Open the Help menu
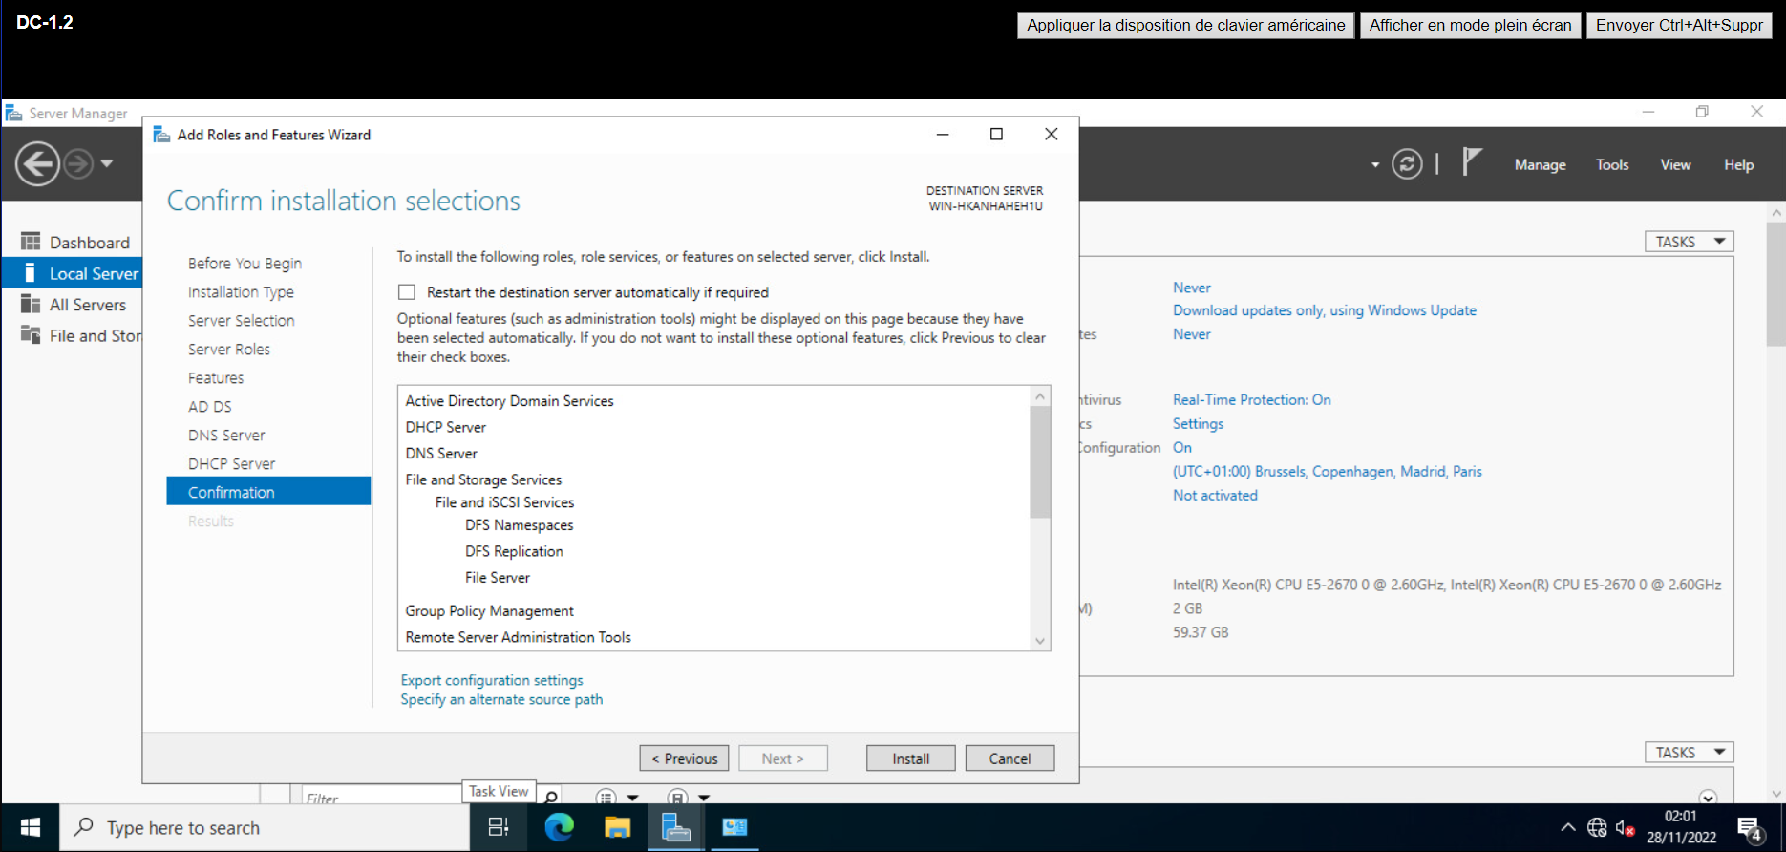 pyautogui.click(x=1738, y=164)
